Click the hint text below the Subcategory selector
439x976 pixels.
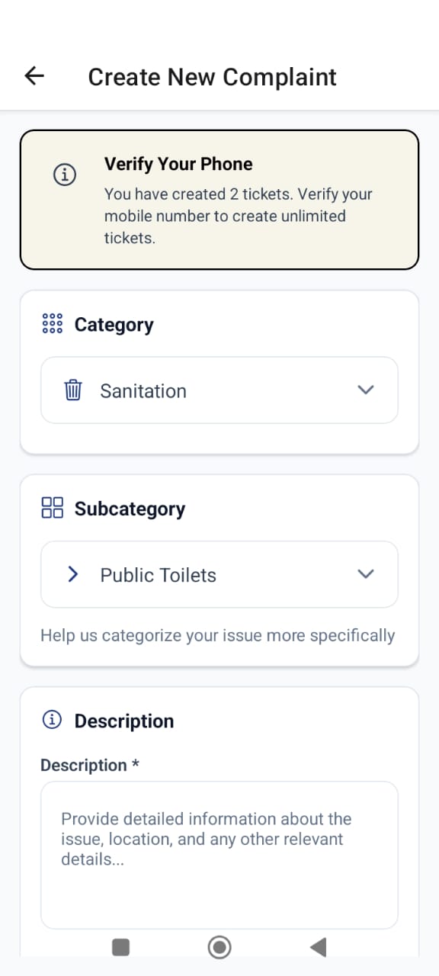click(x=217, y=635)
